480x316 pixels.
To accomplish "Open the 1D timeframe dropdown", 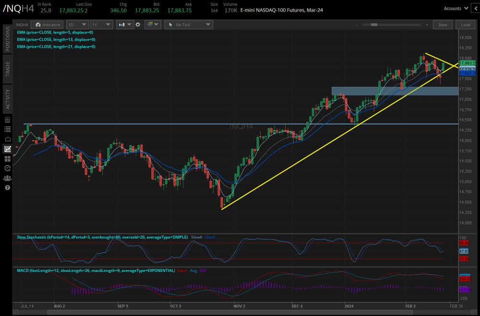I will click(x=77, y=24).
